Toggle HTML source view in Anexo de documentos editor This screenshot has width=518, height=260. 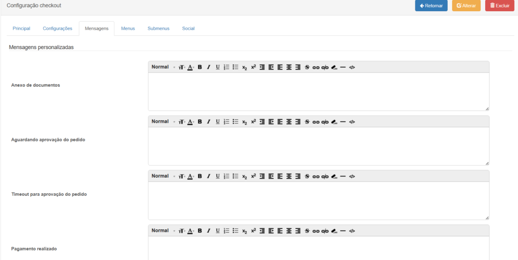[x=352, y=67]
